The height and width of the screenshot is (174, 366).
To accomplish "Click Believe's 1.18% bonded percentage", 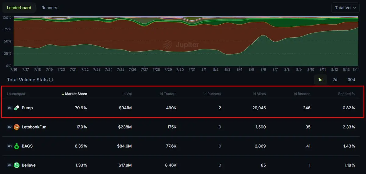I will coord(349,165).
